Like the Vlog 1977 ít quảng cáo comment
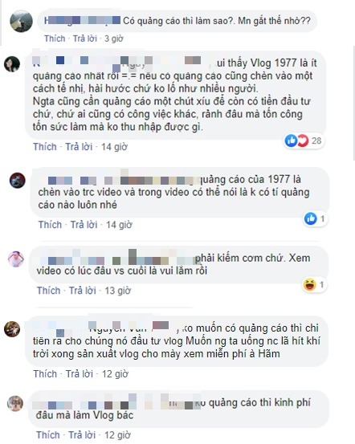The height and width of the screenshot is (444, 355). (45, 147)
